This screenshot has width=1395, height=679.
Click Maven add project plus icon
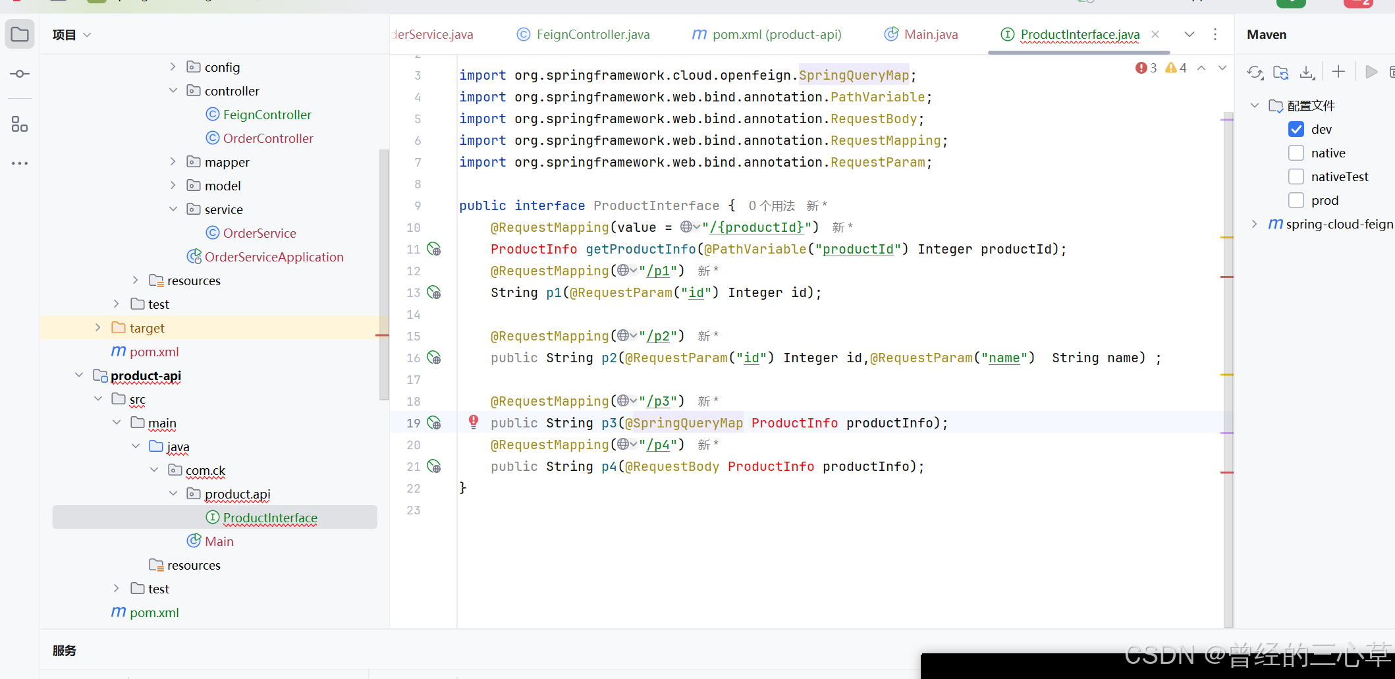coord(1338,72)
